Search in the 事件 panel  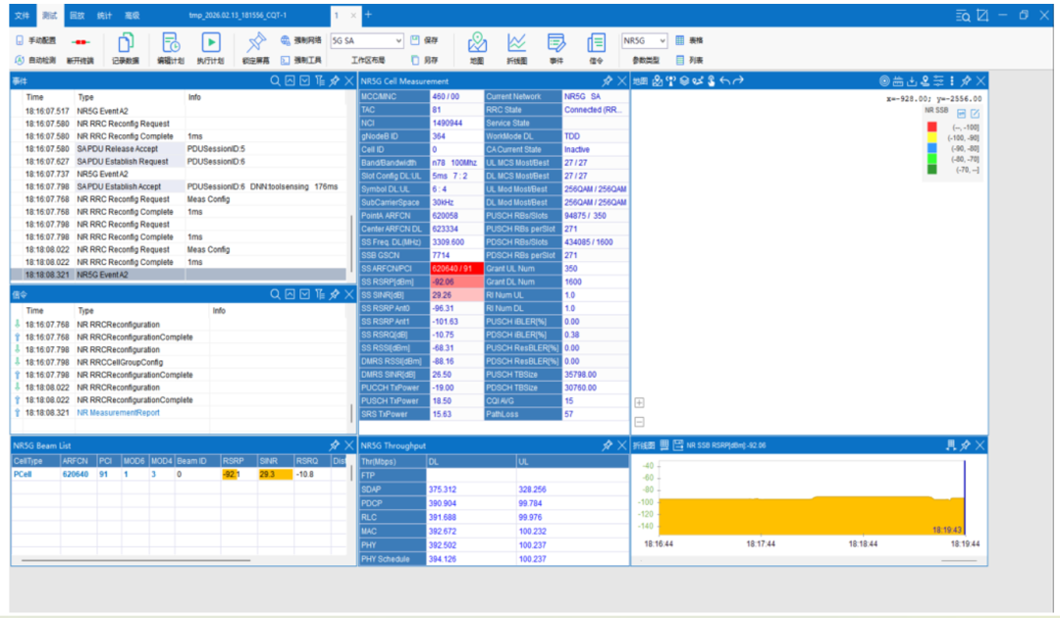tap(275, 81)
